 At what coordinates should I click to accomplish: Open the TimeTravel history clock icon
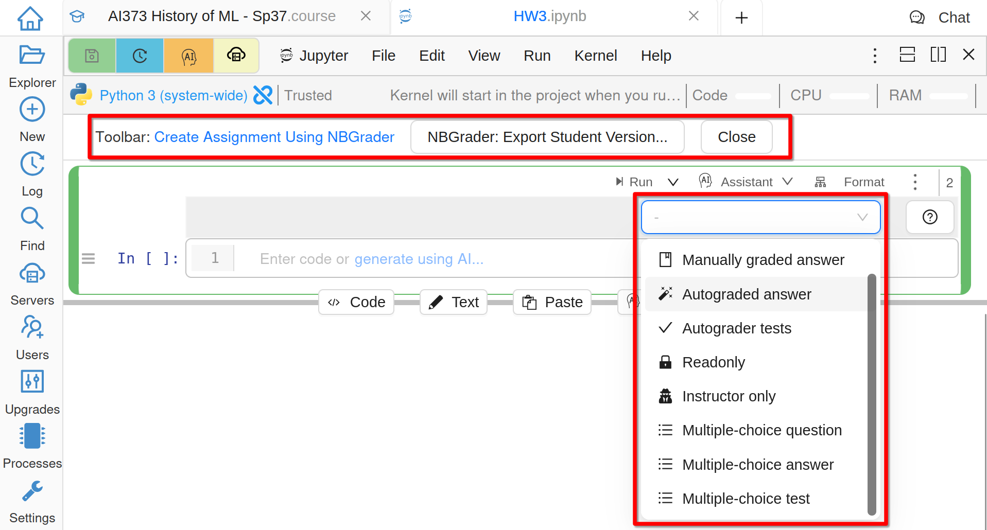140,56
